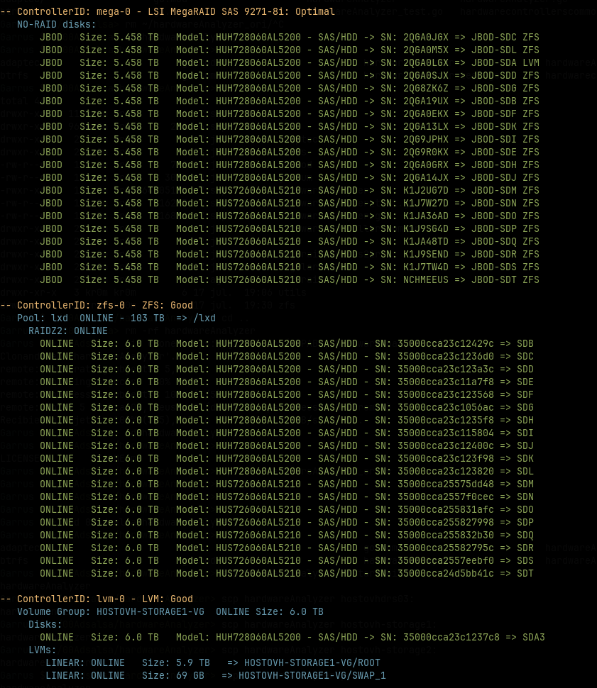The height and width of the screenshot is (688, 597).
Task: Select serial number NCHMEEUS
Action: tap(426, 280)
